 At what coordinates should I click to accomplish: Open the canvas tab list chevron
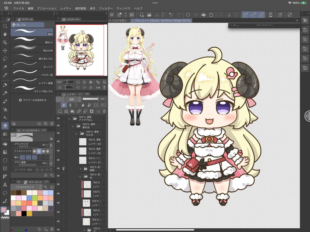click(297, 20)
